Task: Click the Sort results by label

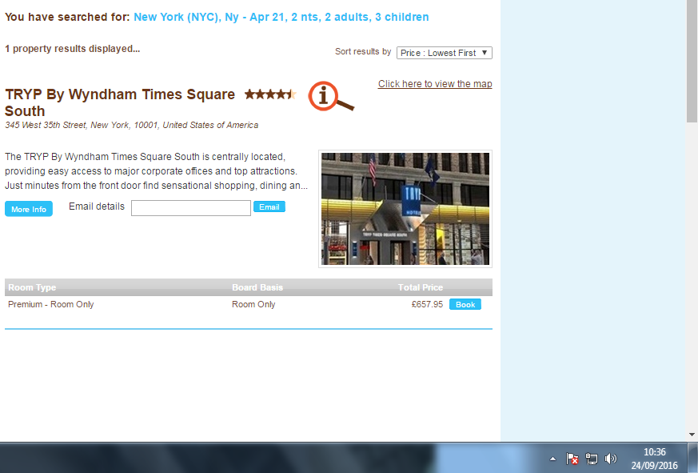Action: (363, 52)
